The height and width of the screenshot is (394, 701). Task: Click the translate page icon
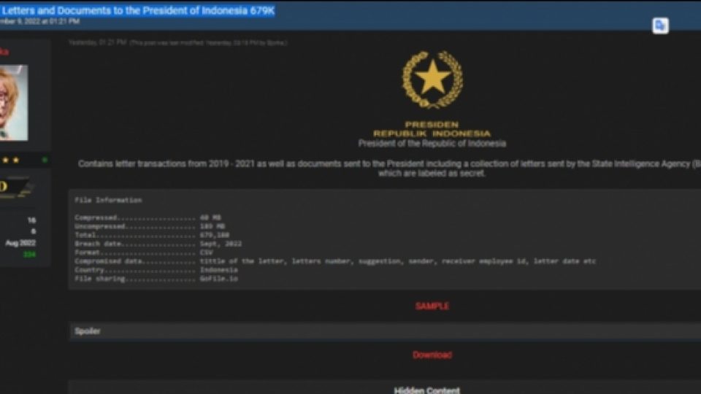point(660,26)
